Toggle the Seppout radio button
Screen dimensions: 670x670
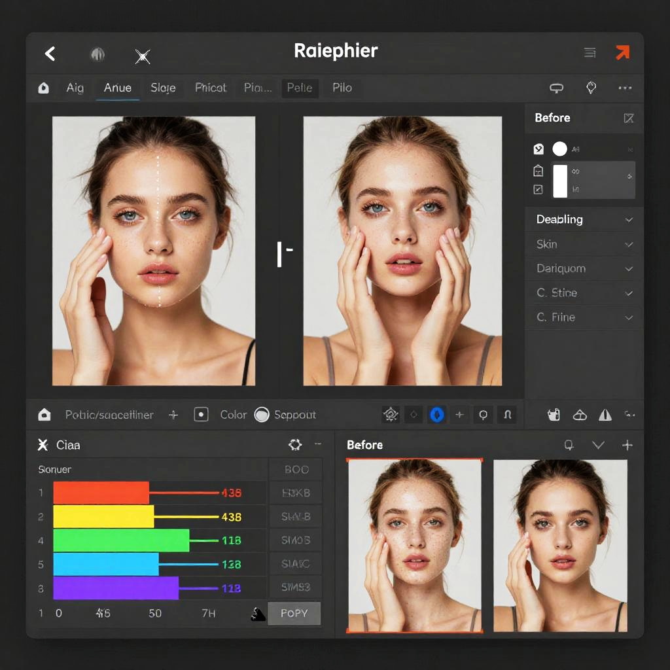coord(262,414)
